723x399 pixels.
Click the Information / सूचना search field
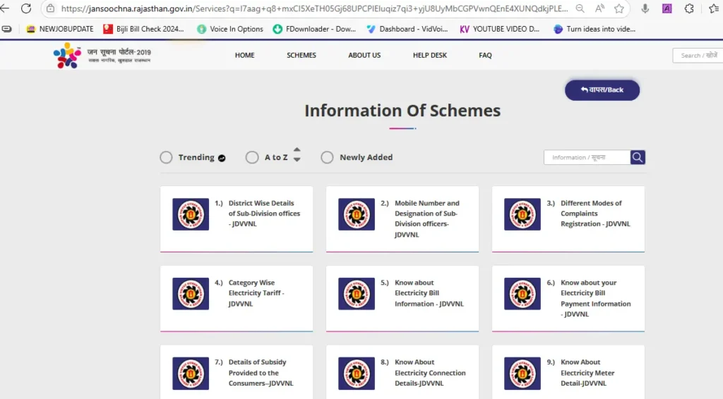586,157
